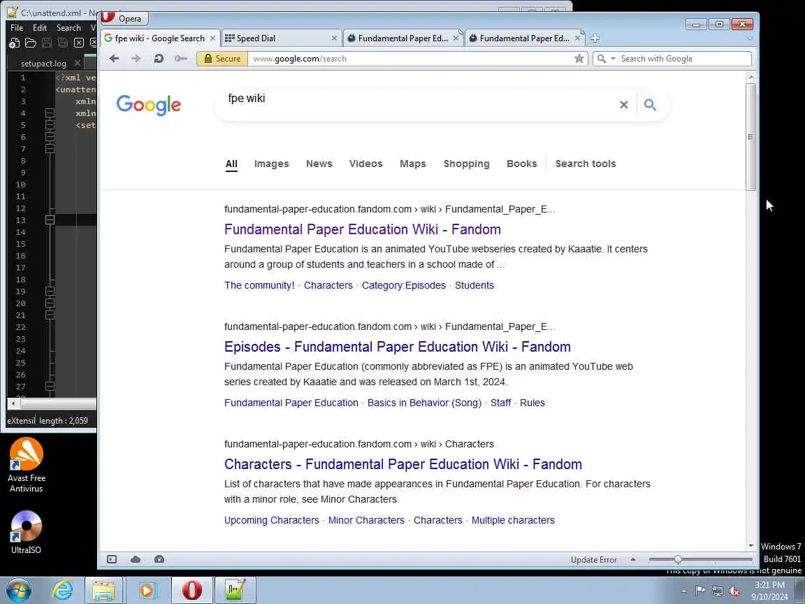Open File menu in Notepad++

tap(17, 28)
